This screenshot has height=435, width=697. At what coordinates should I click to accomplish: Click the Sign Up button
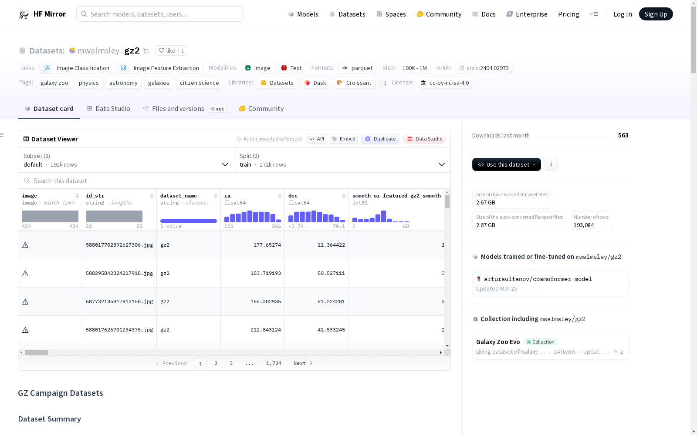point(656,14)
